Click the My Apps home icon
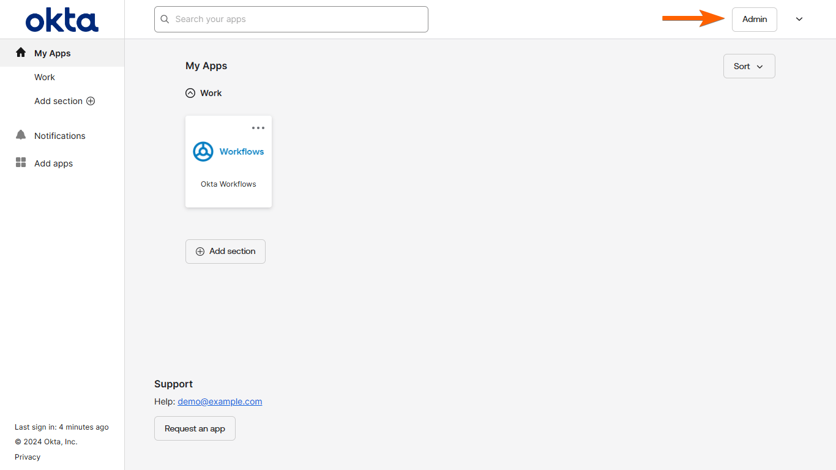Screen dimensions: 836x470 pyautogui.click(x=21, y=53)
